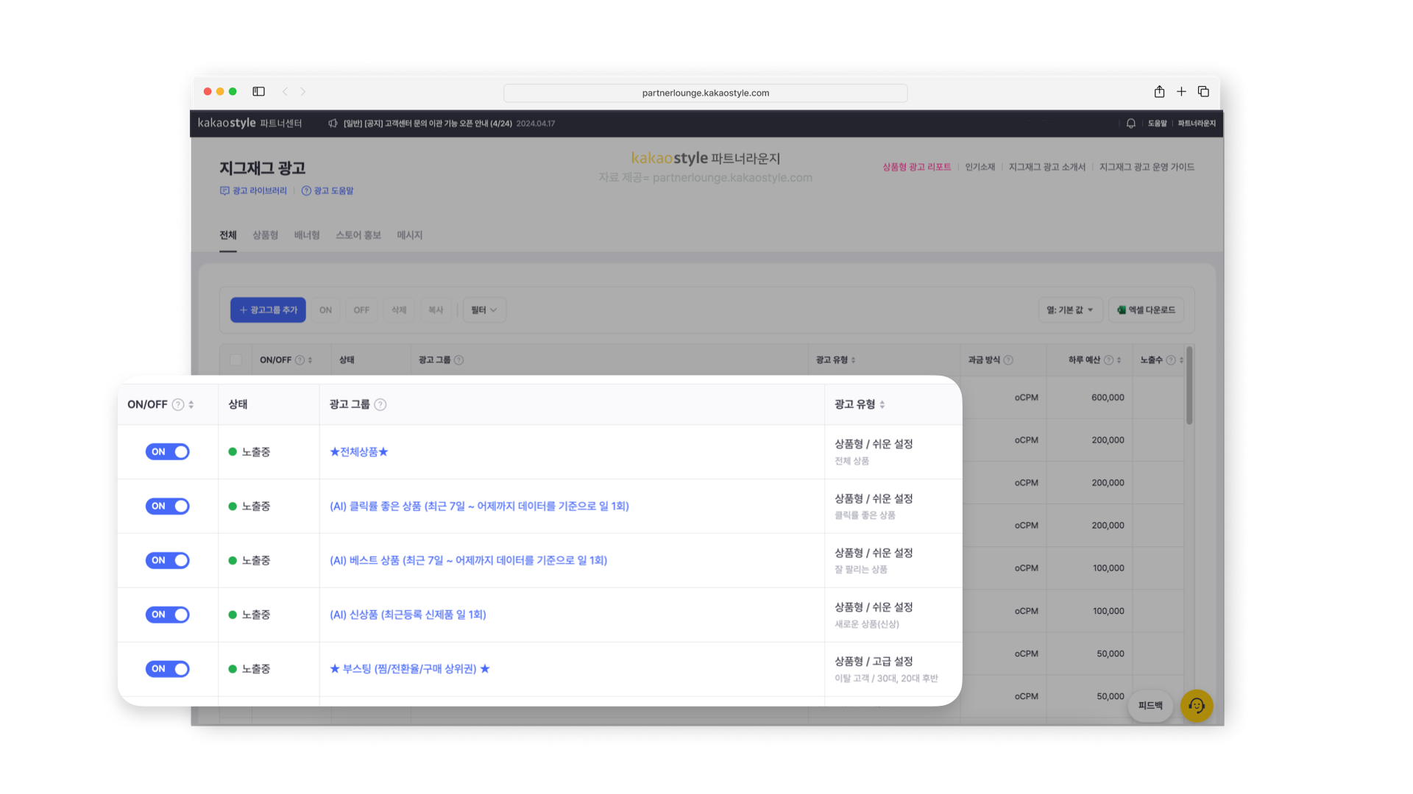Click the 삭제 button
The image size is (1413, 794).
(x=399, y=310)
